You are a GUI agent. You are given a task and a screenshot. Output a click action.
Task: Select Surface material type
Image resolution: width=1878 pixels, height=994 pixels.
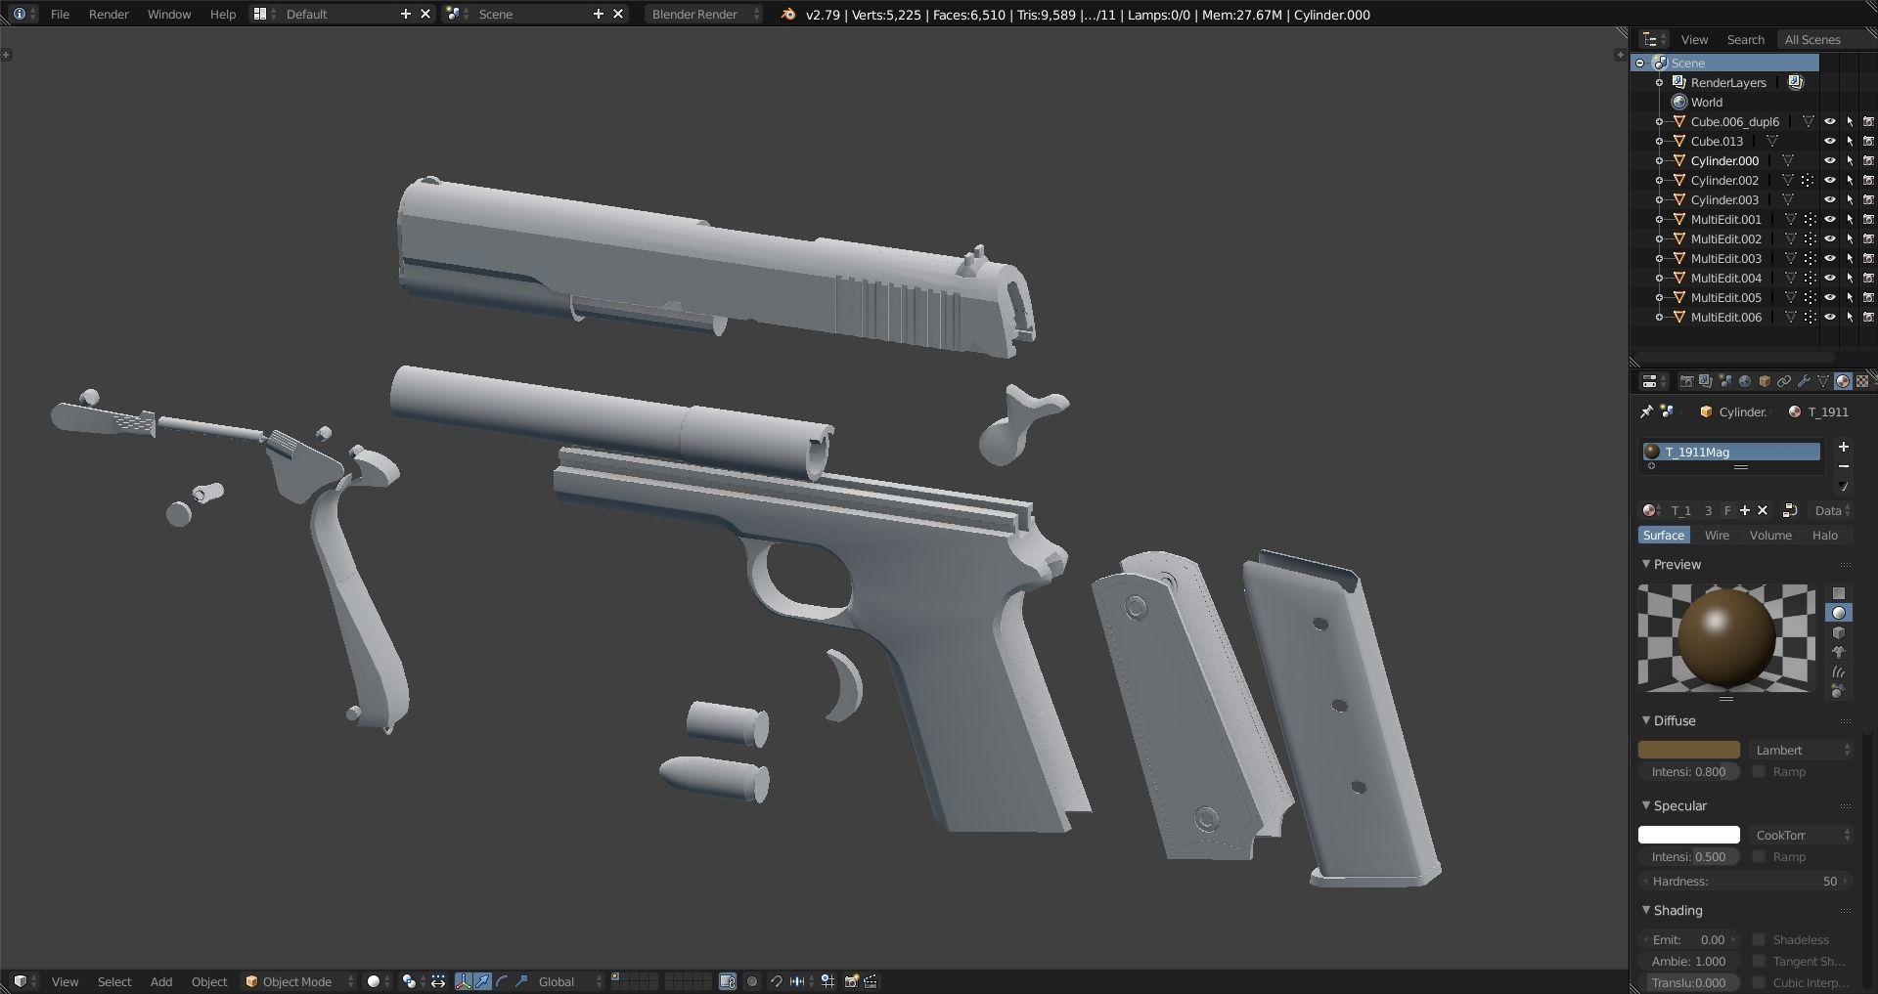[x=1664, y=535]
